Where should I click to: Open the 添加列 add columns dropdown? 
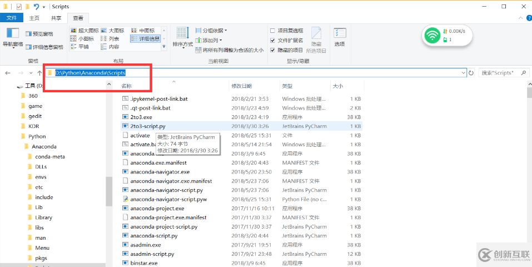(209, 41)
